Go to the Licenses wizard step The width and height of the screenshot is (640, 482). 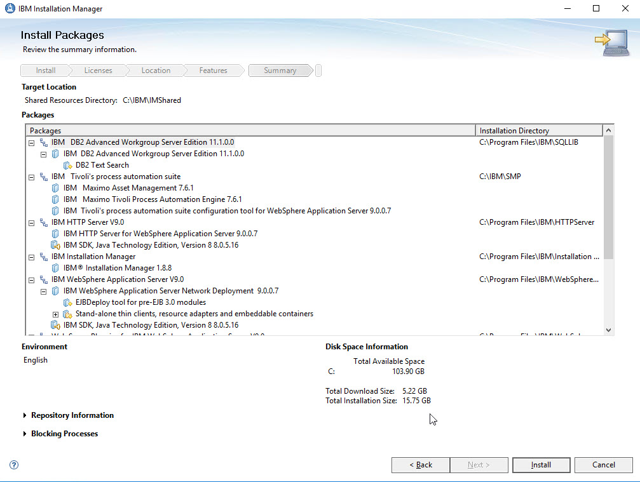98,70
